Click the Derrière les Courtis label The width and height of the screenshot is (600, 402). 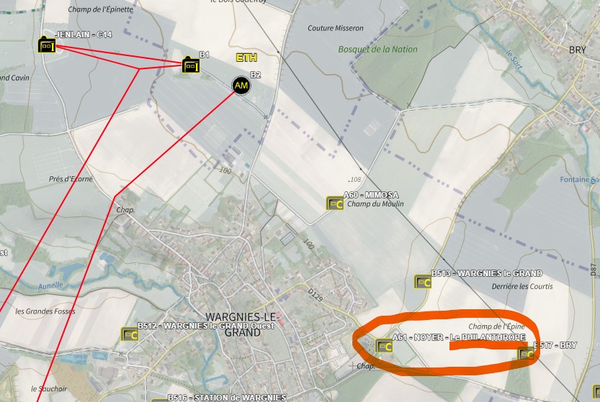pos(522,286)
